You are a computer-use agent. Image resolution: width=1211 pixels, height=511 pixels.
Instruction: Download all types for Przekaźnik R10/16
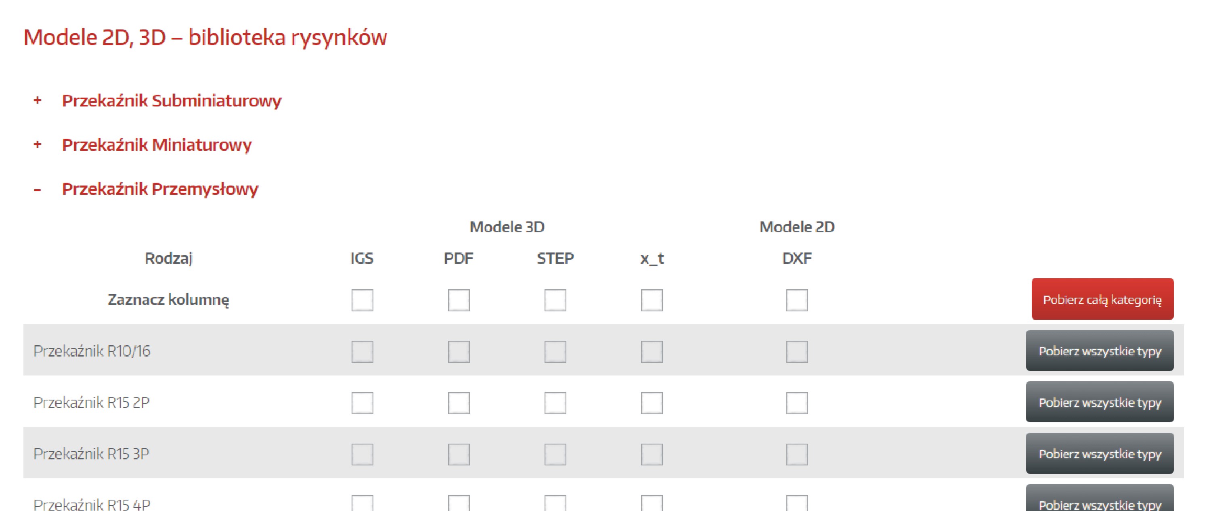click(1100, 351)
